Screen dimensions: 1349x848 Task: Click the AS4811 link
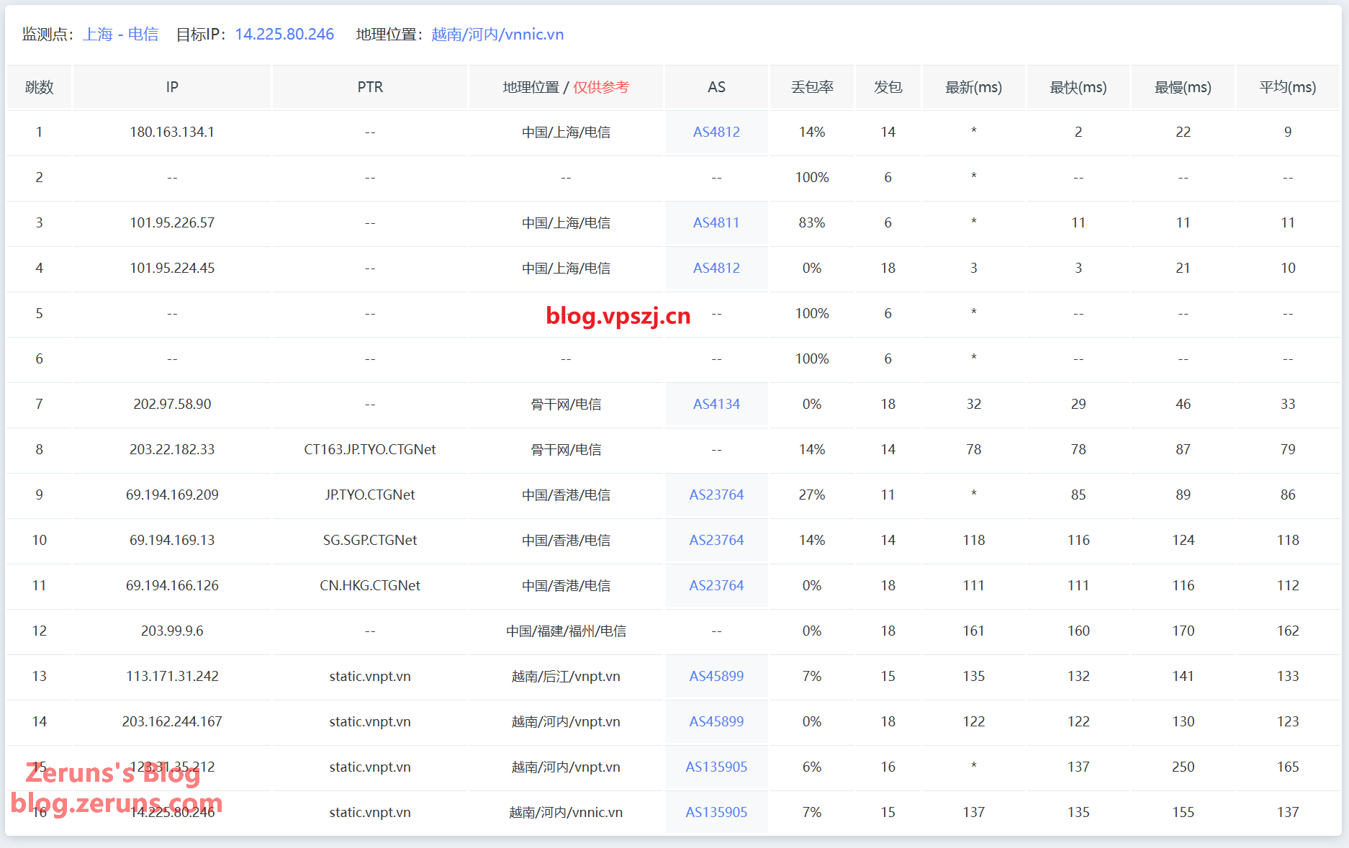click(x=716, y=222)
